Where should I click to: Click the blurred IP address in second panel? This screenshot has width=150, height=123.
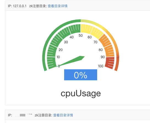coord(23,115)
